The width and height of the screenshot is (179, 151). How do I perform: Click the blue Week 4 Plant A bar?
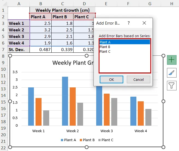pyautogui.click(x=133, y=111)
